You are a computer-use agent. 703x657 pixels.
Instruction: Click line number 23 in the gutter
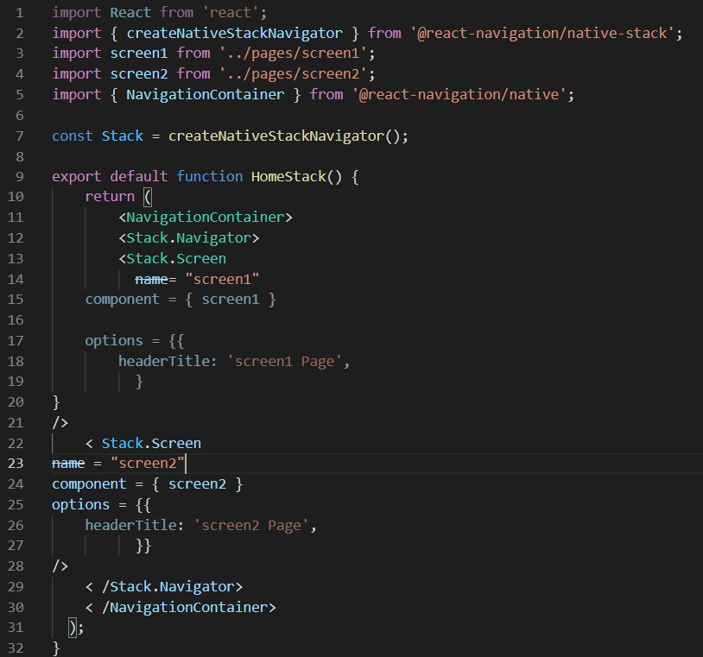(15, 463)
